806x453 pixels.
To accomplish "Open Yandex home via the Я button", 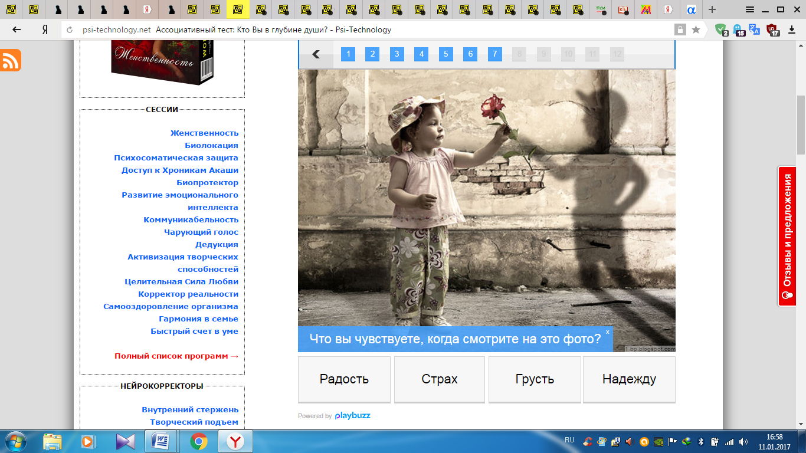I will click(45, 29).
